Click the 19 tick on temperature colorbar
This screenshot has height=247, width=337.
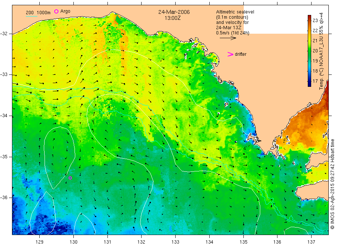pos(315,61)
